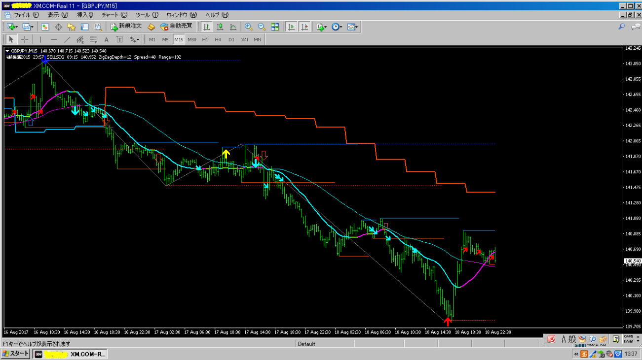
Task: Open the profiles dropdown
Action: tap(28, 27)
